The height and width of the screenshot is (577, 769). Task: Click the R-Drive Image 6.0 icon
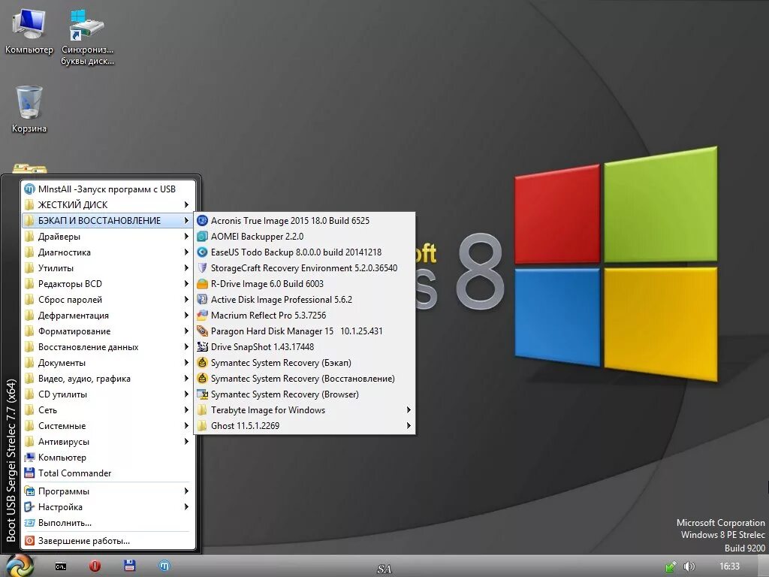pyautogui.click(x=202, y=283)
